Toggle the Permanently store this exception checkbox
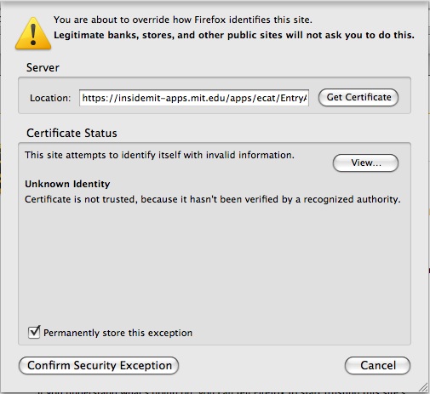Image resolution: width=430 pixels, height=394 pixels. click(34, 332)
